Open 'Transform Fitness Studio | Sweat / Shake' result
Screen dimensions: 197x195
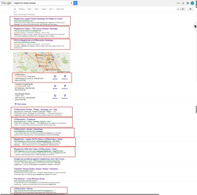(37, 169)
